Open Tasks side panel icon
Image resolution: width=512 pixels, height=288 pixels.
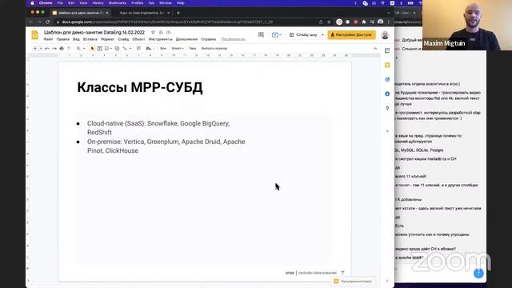coord(387,79)
